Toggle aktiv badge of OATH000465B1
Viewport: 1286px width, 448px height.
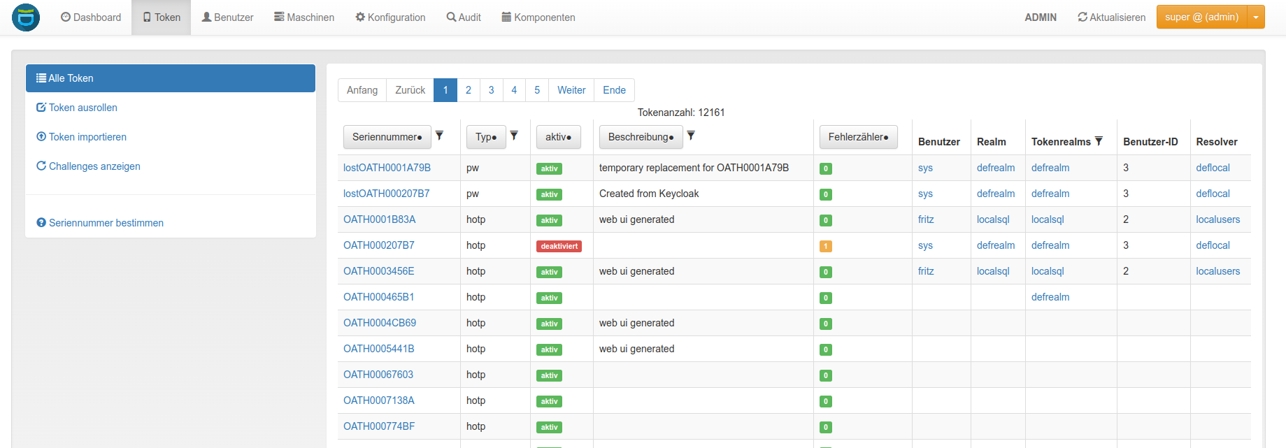549,298
